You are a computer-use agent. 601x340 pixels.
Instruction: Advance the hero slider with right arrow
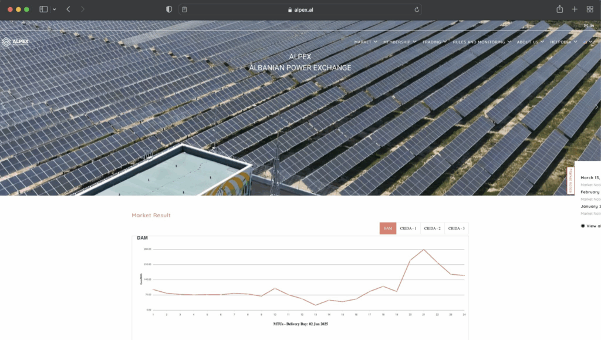tap(596, 107)
